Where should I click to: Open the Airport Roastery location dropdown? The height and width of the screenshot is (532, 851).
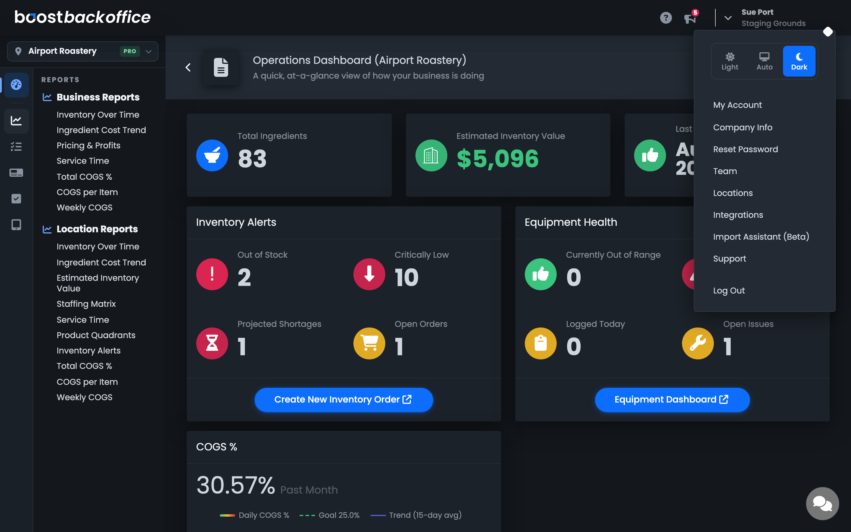(83, 51)
